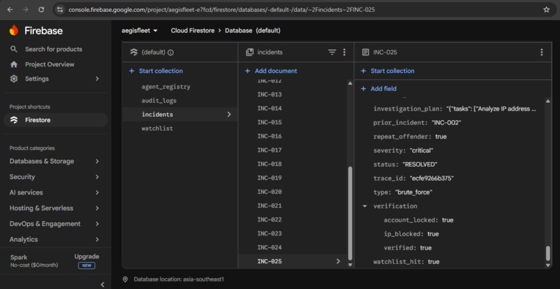Click the Add field button
Screen dimensions: 560x289
tap(379, 89)
